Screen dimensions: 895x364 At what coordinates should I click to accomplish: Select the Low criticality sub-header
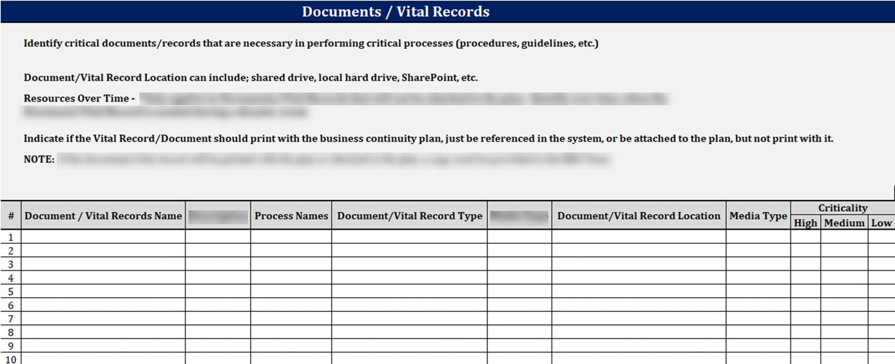881,223
